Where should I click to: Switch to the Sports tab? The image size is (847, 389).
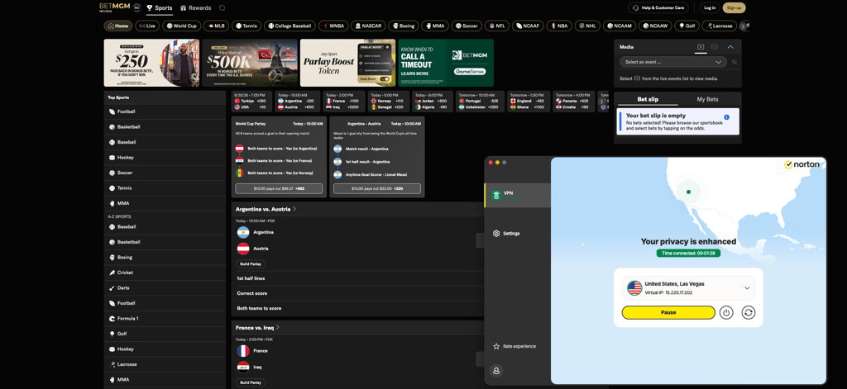[160, 8]
